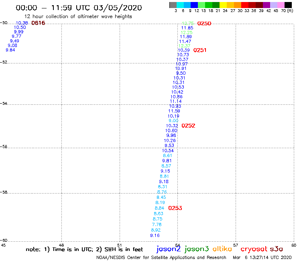Screen dimensions: 297x261
Task: Click the s3a satellite legend label
Action: pyautogui.click(x=277, y=249)
